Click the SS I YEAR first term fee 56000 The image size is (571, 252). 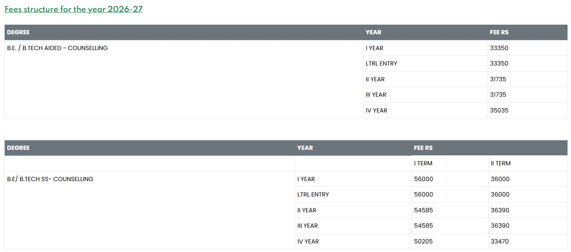423,179
